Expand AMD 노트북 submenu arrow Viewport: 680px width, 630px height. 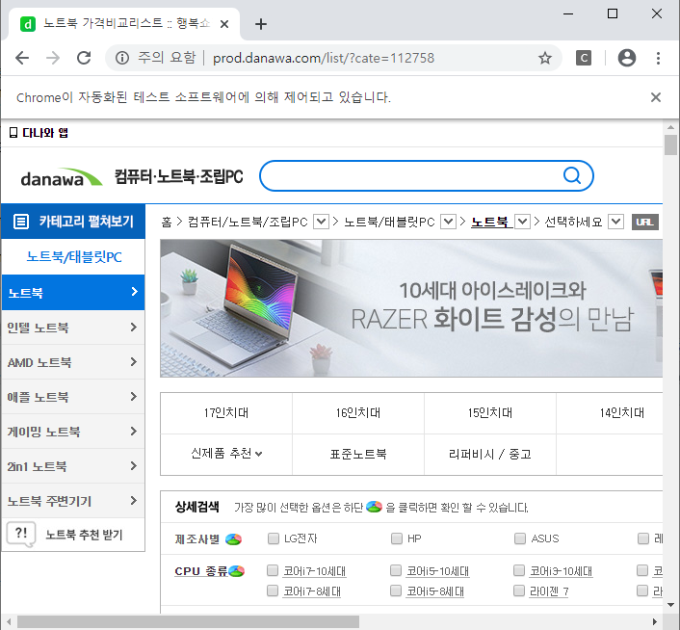(134, 362)
